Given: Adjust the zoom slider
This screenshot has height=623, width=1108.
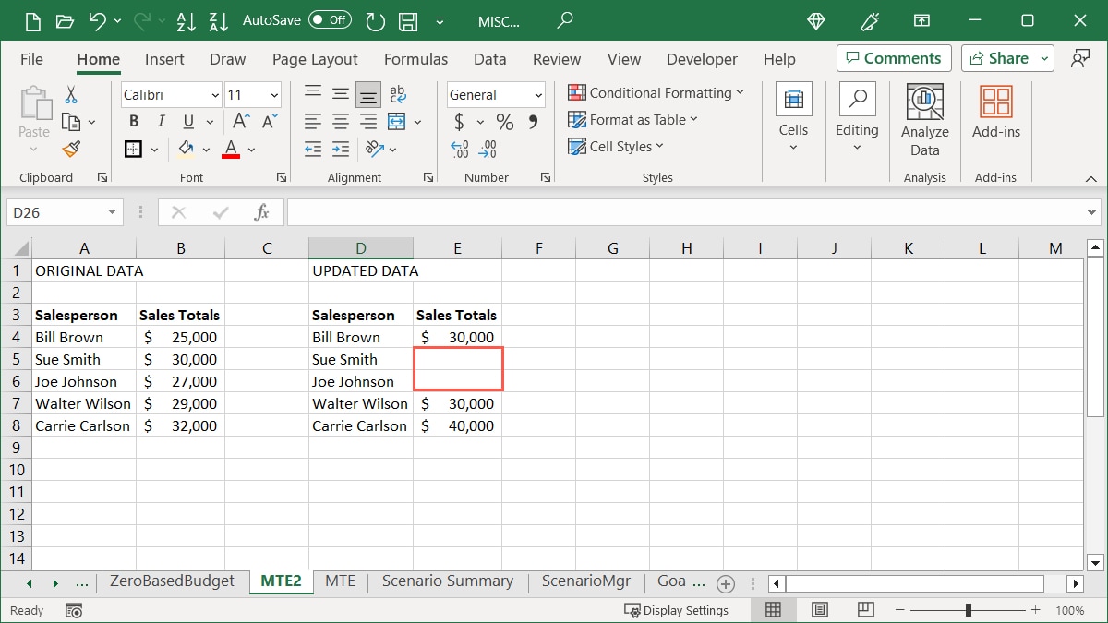Looking at the screenshot, I should tap(968, 609).
